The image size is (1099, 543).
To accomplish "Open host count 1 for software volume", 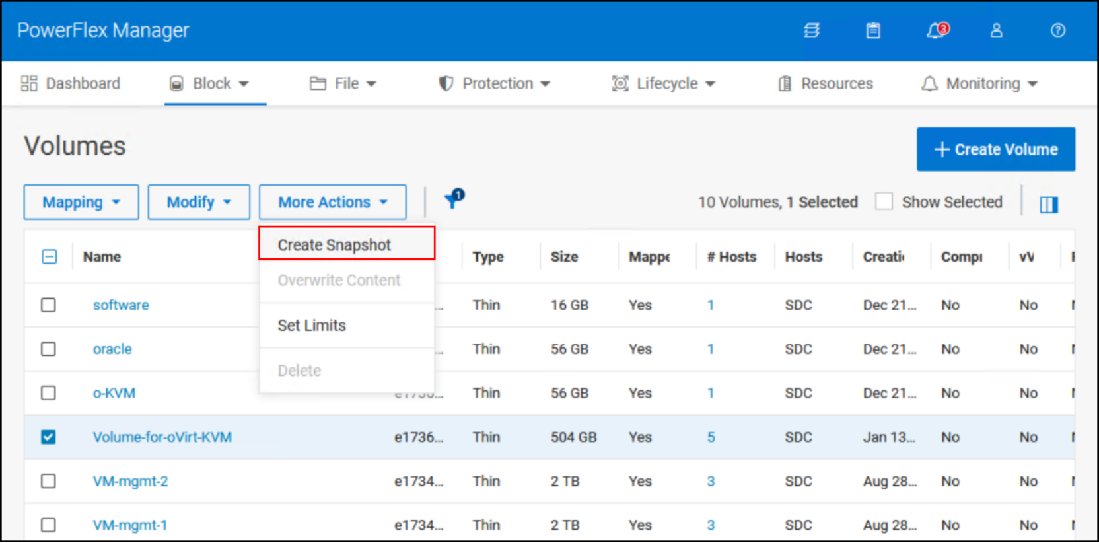I will tap(711, 305).
